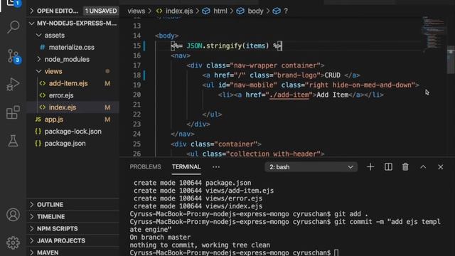Close the terminal panel

(x=441, y=167)
